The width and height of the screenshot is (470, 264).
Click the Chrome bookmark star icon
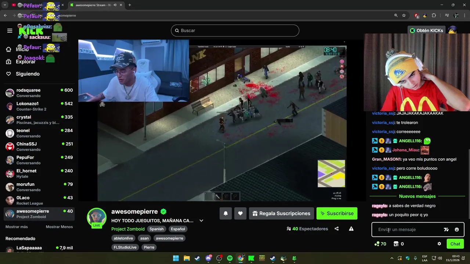pos(404,15)
